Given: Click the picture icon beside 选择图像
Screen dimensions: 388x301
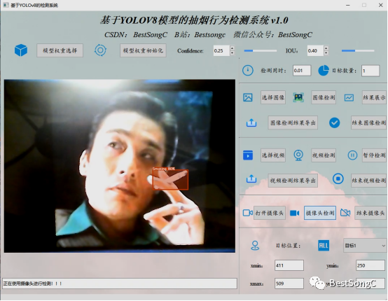Looking at the screenshot, I should pyautogui.click(x=248, y=97).
